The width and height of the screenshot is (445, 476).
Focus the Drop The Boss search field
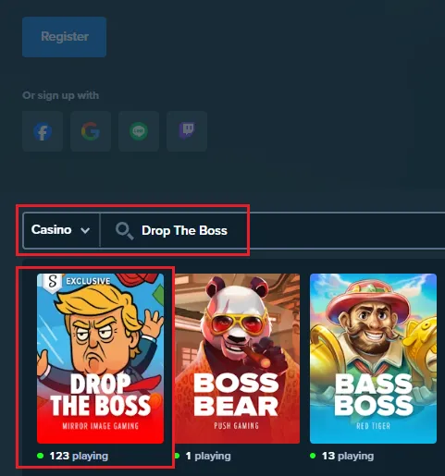(273, 230)
